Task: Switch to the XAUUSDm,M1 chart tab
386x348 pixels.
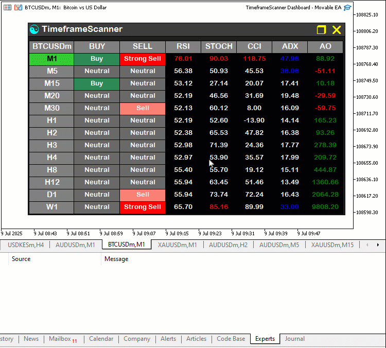Action: click(177, 245)
